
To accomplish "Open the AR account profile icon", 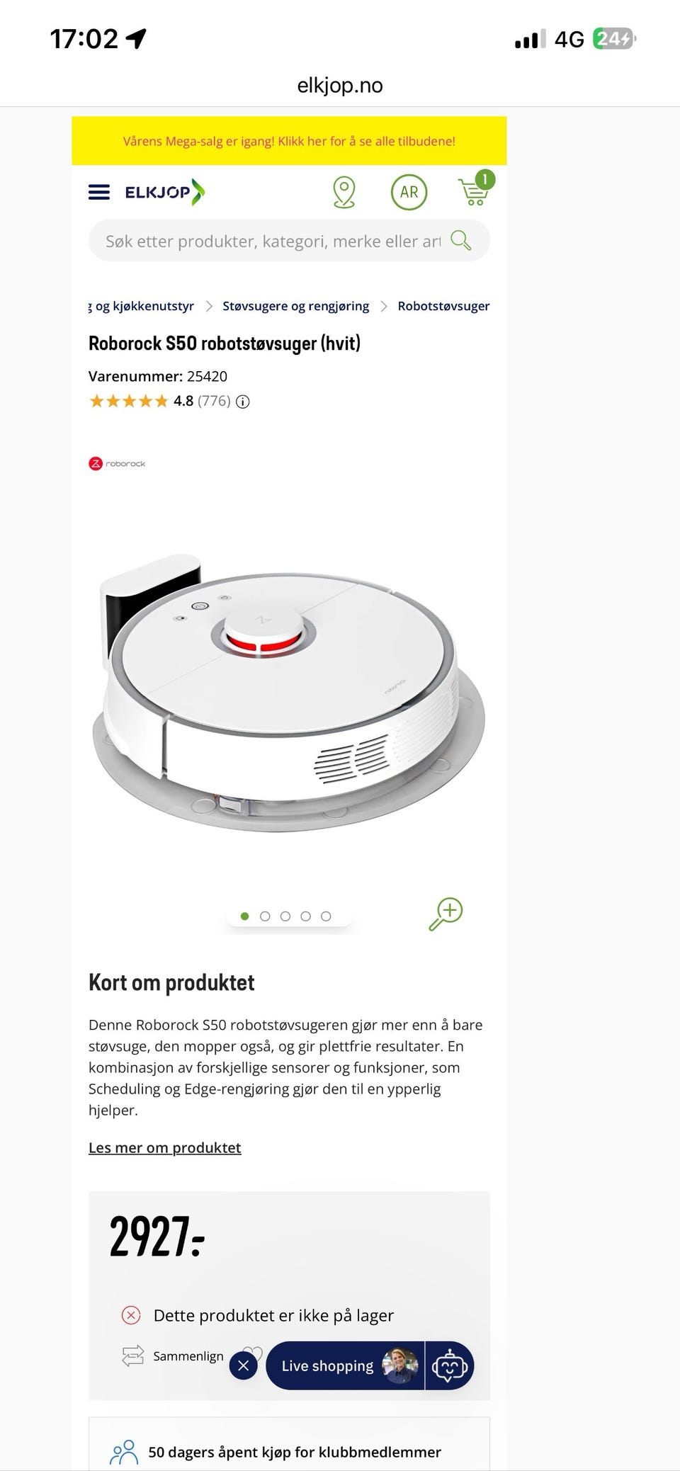I will pos(409,192).
